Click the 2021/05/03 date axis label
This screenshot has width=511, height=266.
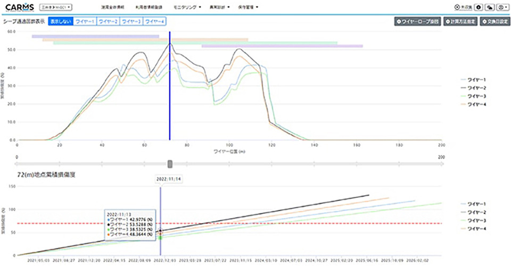click(38, 261)
